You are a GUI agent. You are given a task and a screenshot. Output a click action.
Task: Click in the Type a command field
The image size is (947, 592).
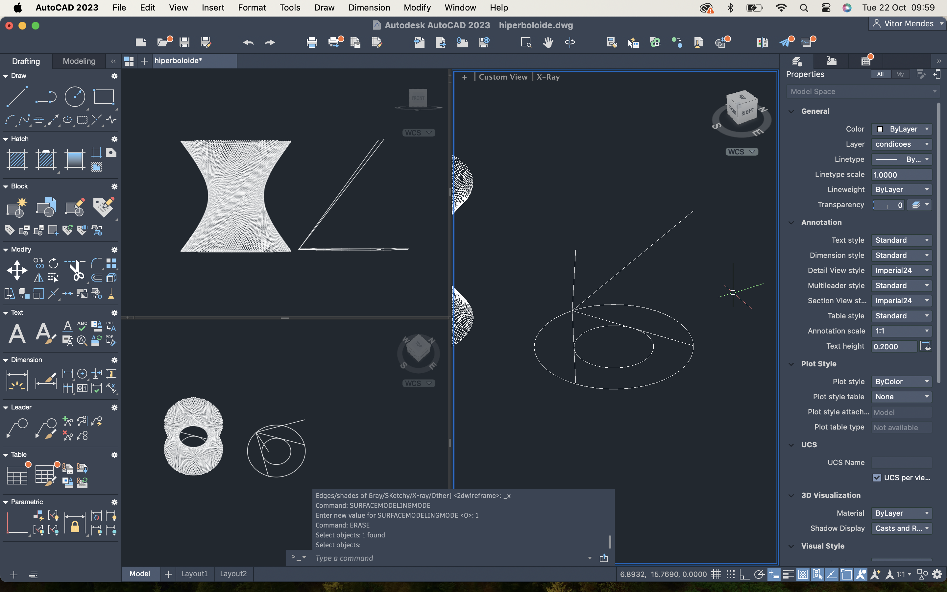[450, 558]
